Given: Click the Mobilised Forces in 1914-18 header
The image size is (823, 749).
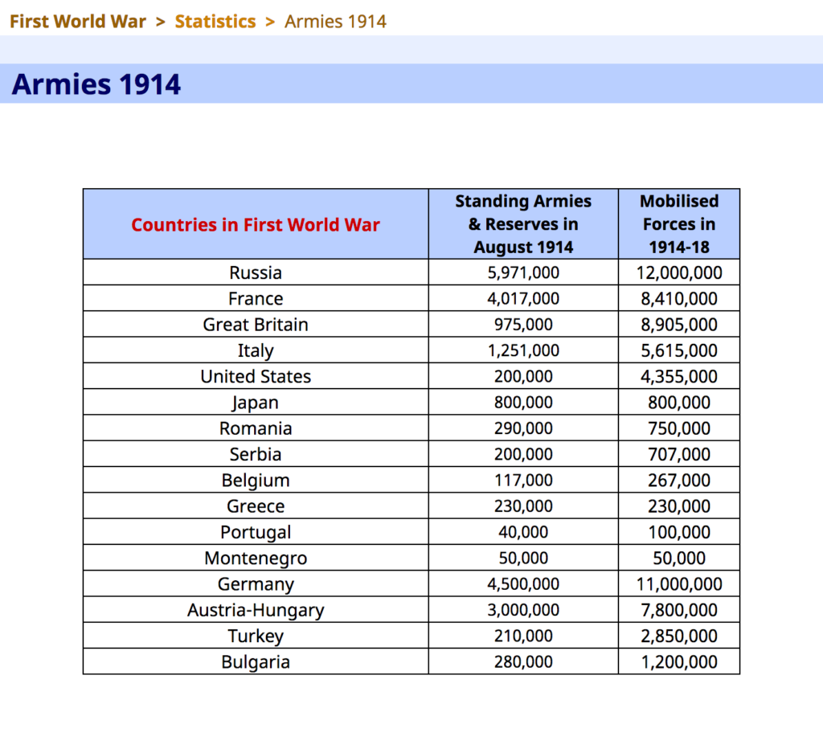Looking at the screenshot, I should pyautogui.click(x=679, y=224).
